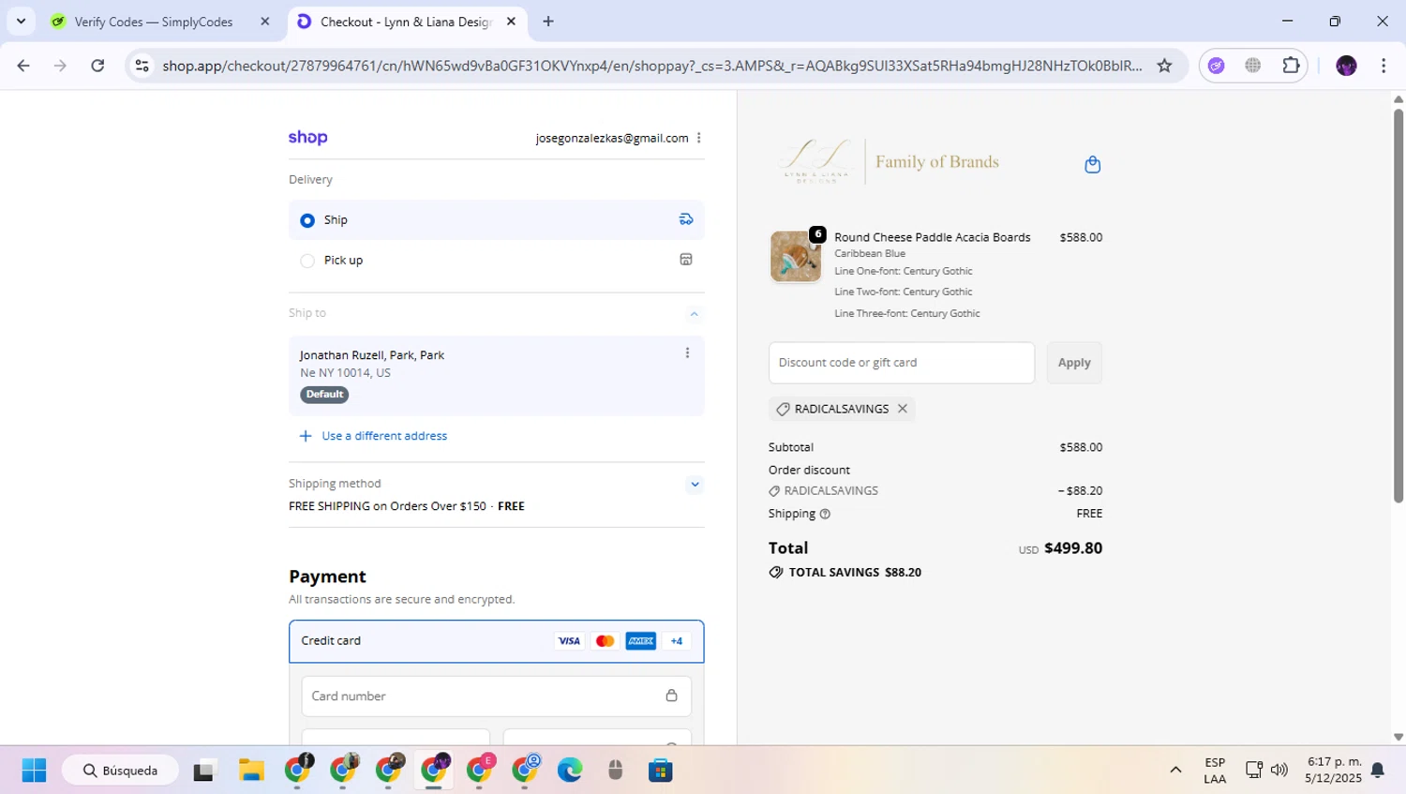Open the browser extensions puzzle icon
Image resolution: width=1406 pixels, height=794 pixels.
pyautogui.click(x=1291, y=66)
